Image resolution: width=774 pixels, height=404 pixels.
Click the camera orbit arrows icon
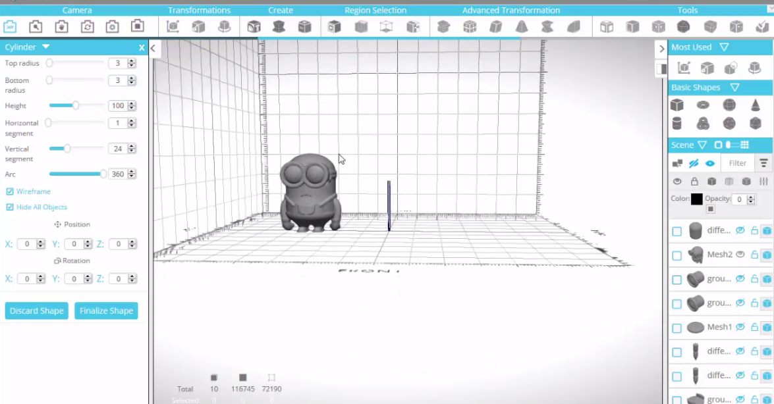coord(88,26)
